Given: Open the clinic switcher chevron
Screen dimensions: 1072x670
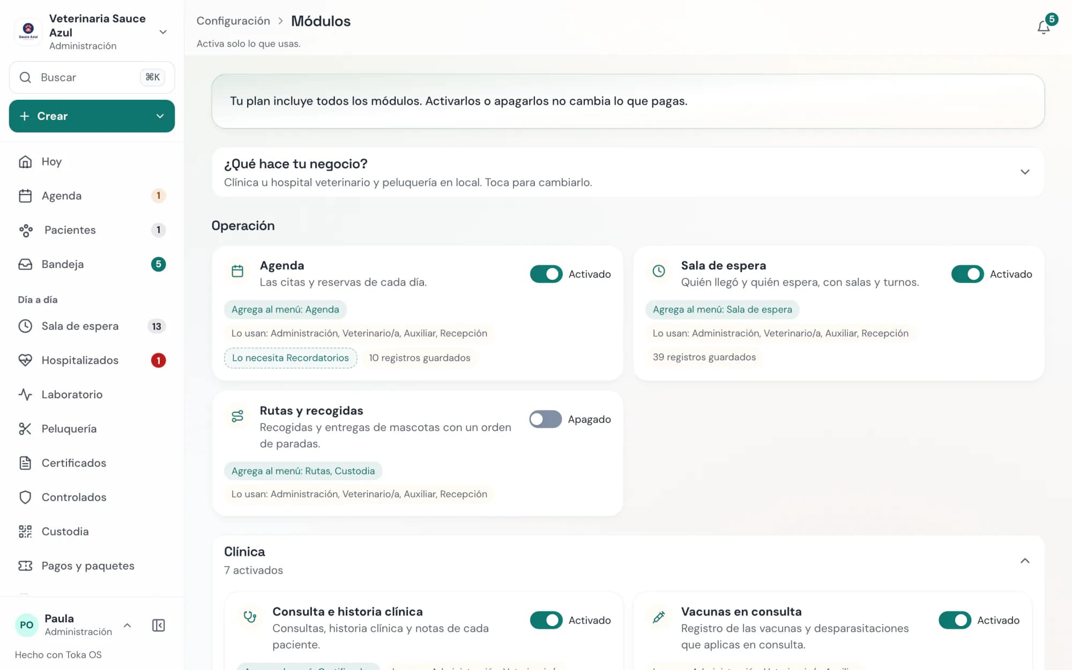Looking at the screenshot, I should tap(163, 32).
